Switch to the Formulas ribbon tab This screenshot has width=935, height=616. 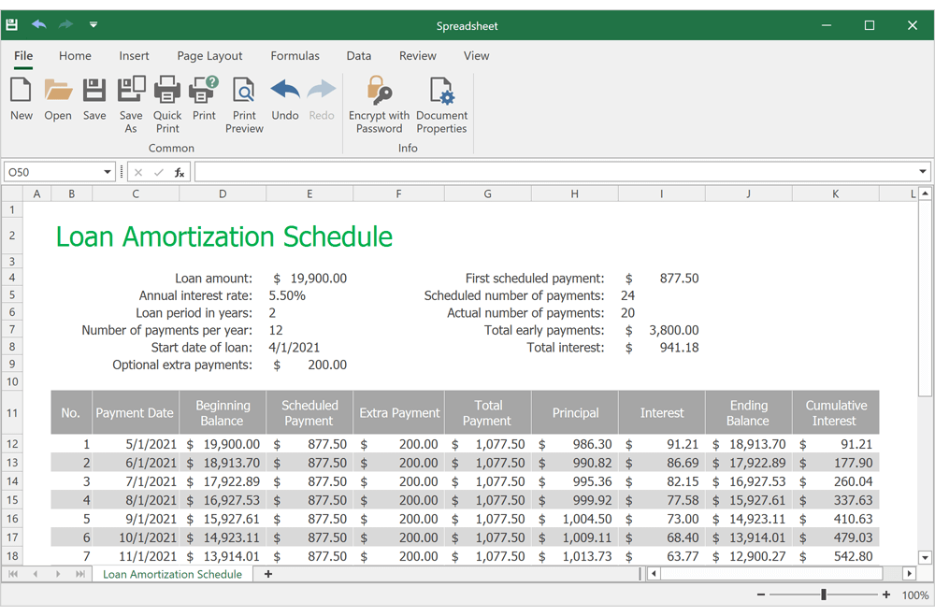(x=295, y=56)
